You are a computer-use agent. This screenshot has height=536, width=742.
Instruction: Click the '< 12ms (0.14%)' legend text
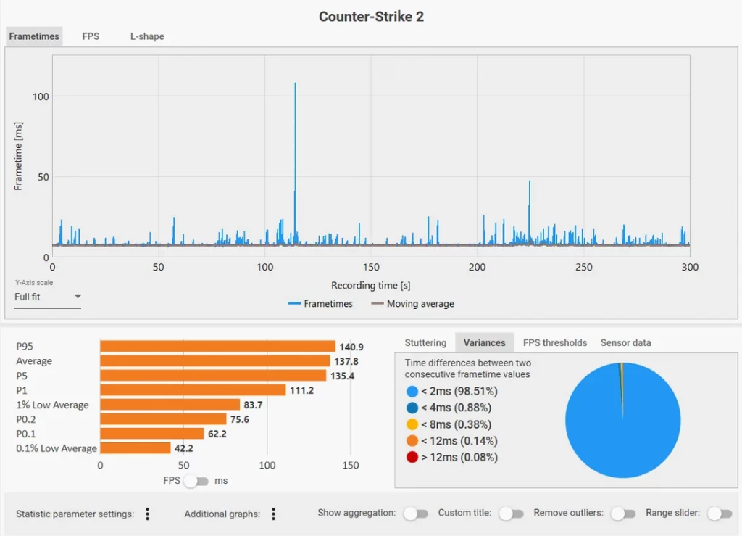tap(459, 441)
